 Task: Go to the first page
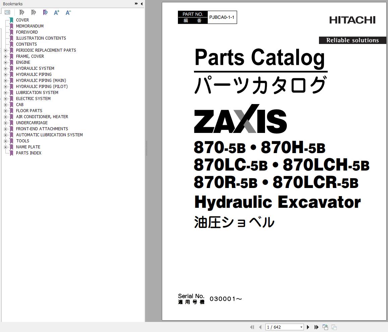tap(252, 327)
